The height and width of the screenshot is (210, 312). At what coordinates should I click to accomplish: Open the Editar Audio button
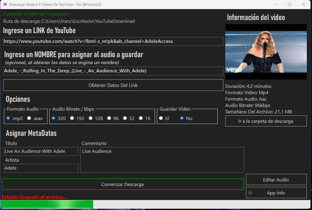(276, 180)
